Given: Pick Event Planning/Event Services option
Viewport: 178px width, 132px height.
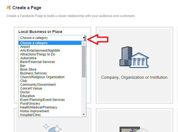Looking at the screenshot, I should tap(42, 100).
